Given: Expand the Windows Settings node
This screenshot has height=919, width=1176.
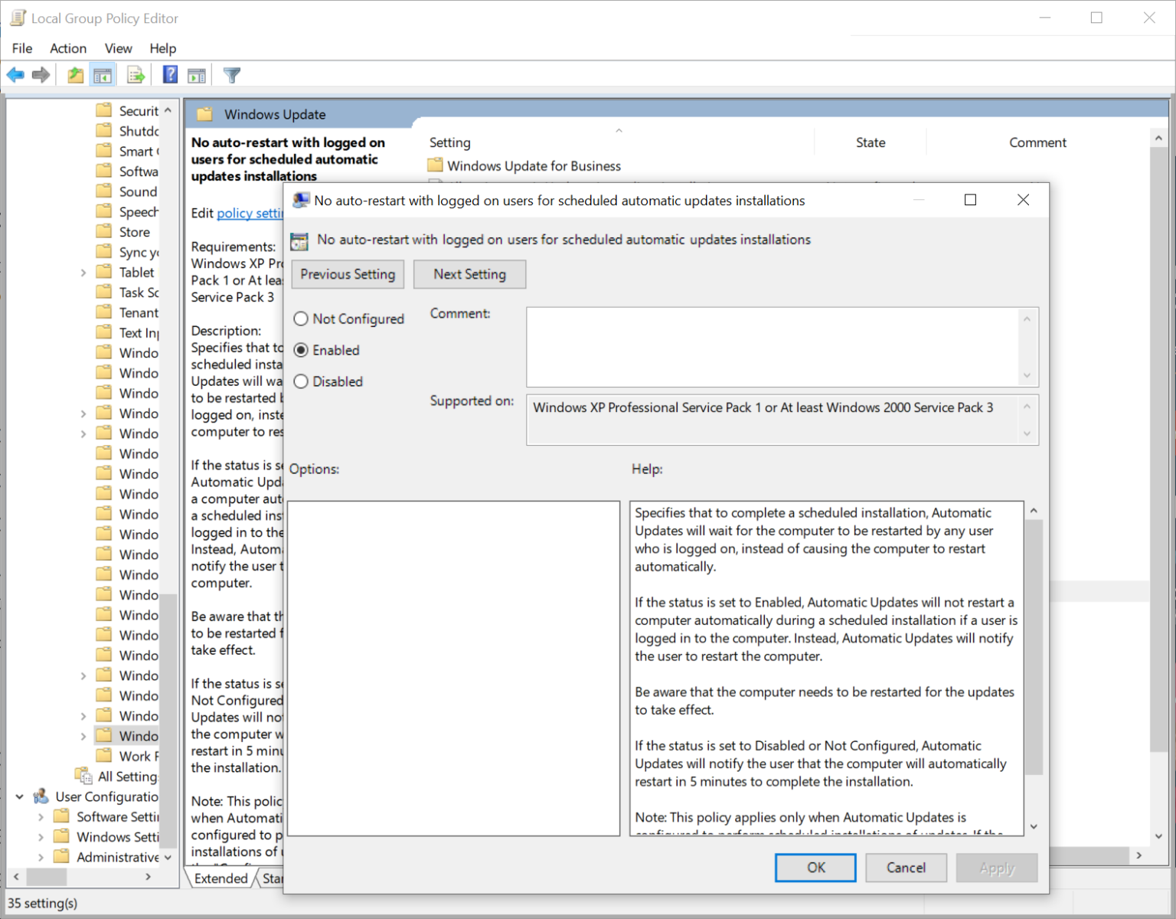Looking at the screenshot, I should tap(41, 837).
